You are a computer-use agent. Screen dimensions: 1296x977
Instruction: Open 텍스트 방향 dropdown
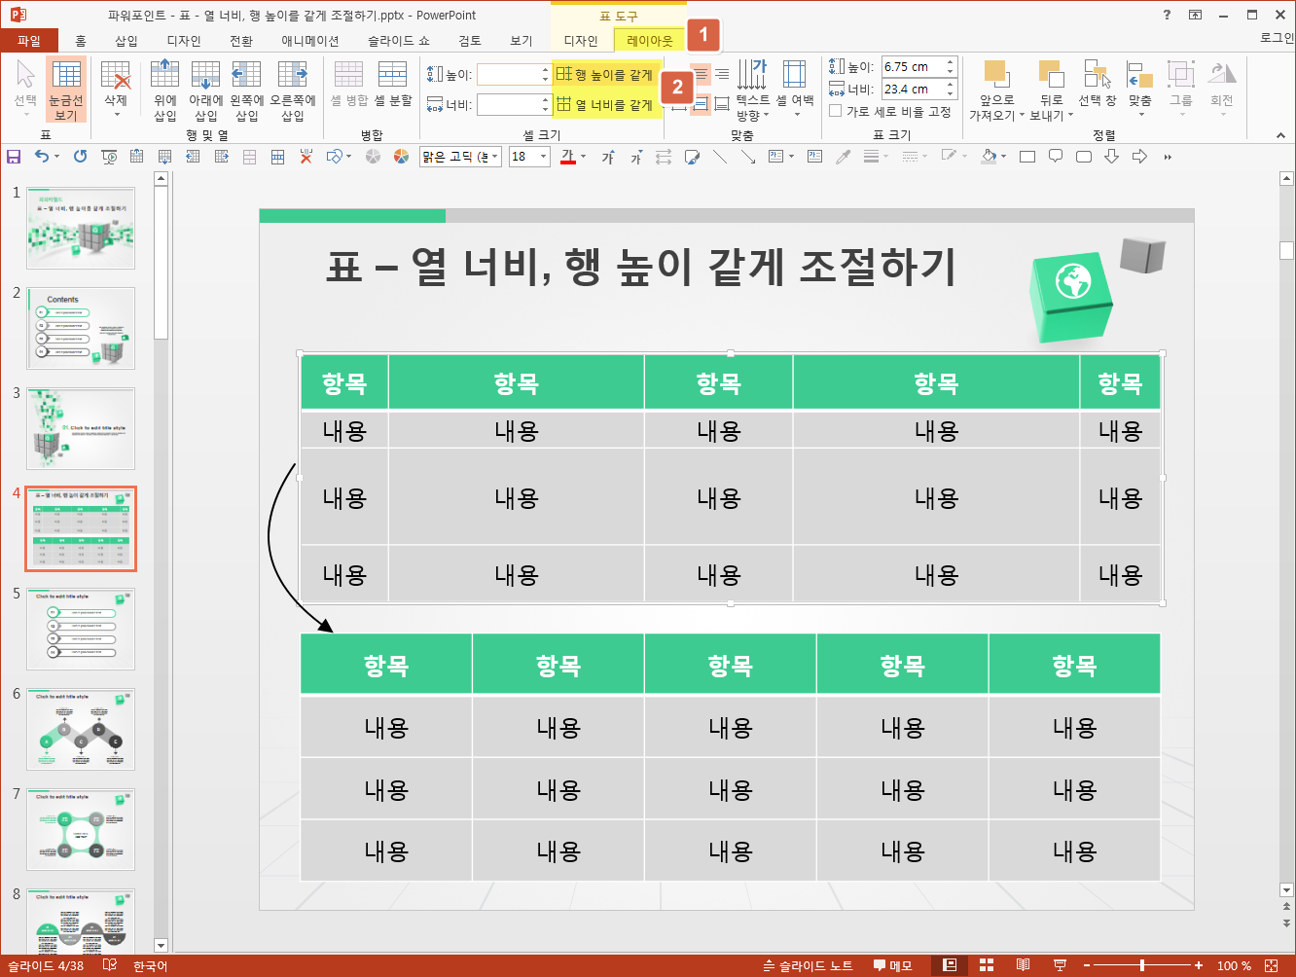(752, 90)
